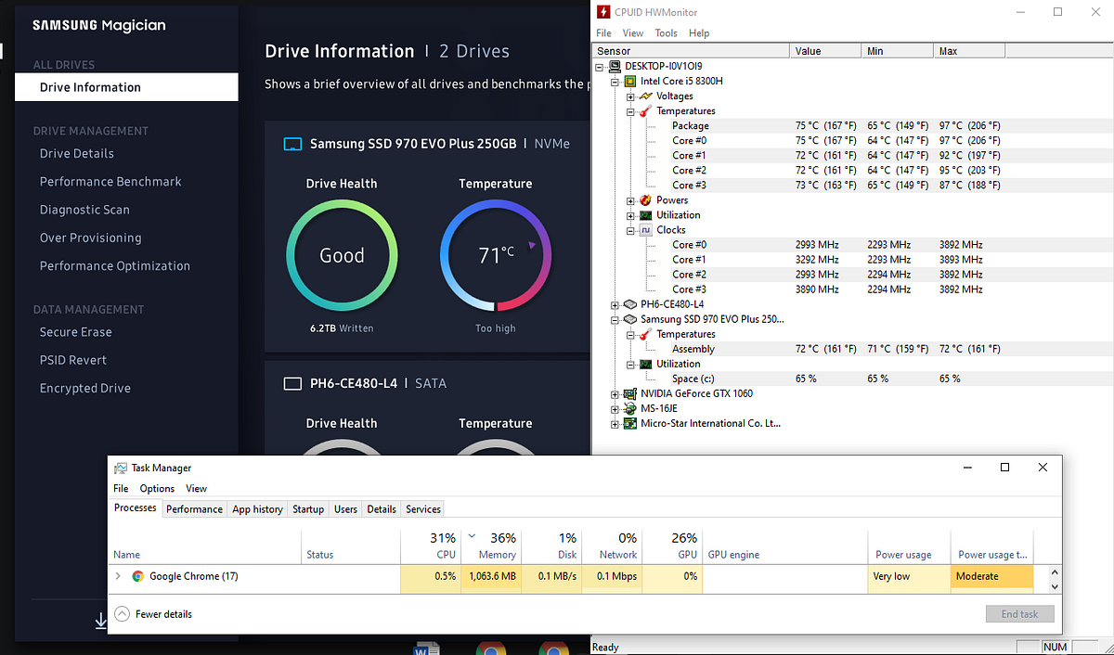Viewport: 1114px width, 655px height.
Task: Expand the PH6-CE480-L4 node in HWMonitor
Action: point(615,304)
